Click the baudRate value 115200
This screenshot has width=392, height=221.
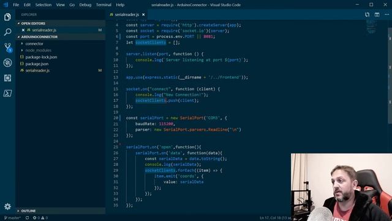(166, 124)
